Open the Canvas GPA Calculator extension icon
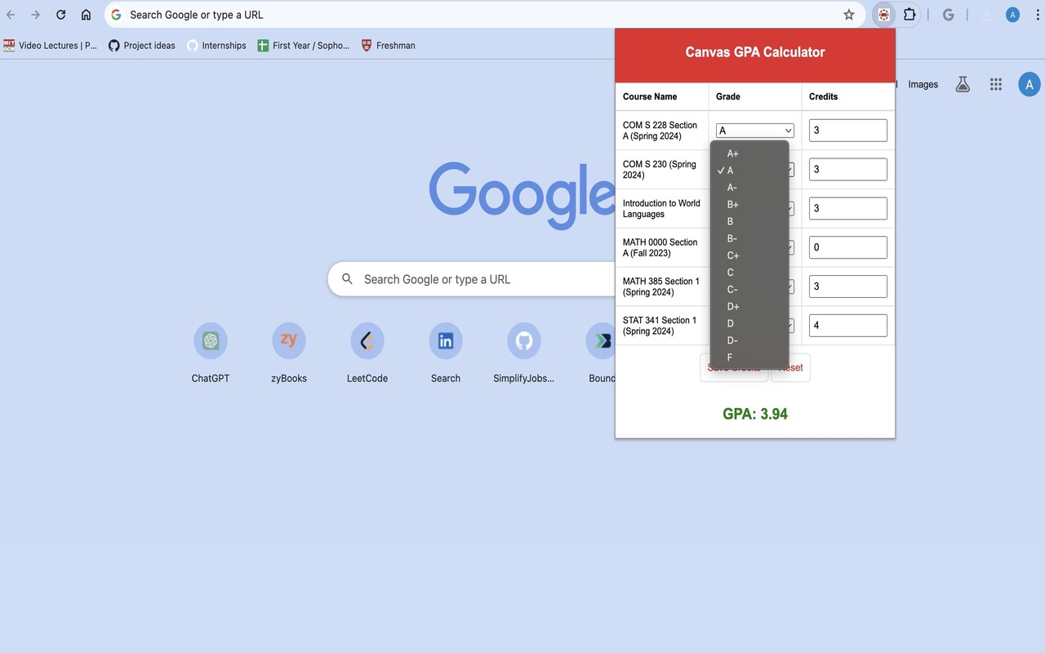The image size is (1045, 653). coord(883,14)
